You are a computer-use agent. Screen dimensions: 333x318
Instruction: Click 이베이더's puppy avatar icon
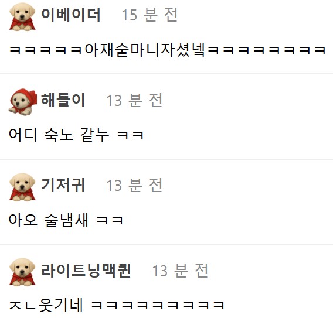point(22,16)
